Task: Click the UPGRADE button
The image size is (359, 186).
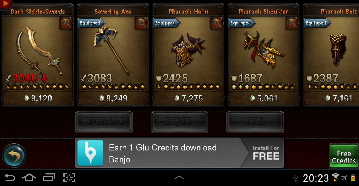Action: [104, 122]
